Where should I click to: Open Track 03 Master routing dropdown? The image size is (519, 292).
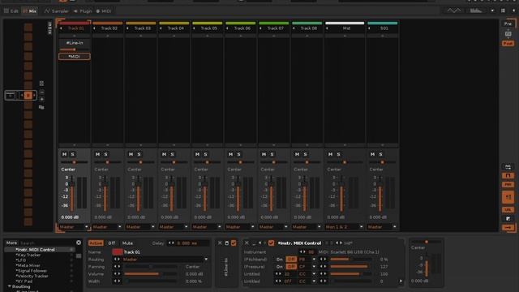tap(140, 227)
